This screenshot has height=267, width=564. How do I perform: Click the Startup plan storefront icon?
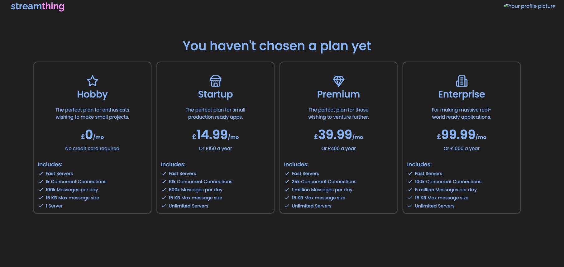click(215, 81)
